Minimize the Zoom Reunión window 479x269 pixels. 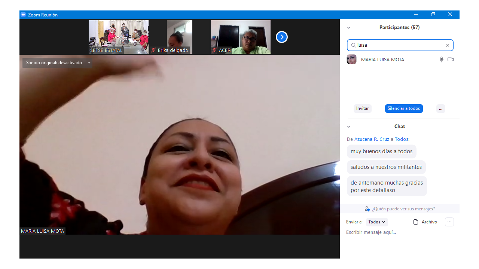point(416,15)
